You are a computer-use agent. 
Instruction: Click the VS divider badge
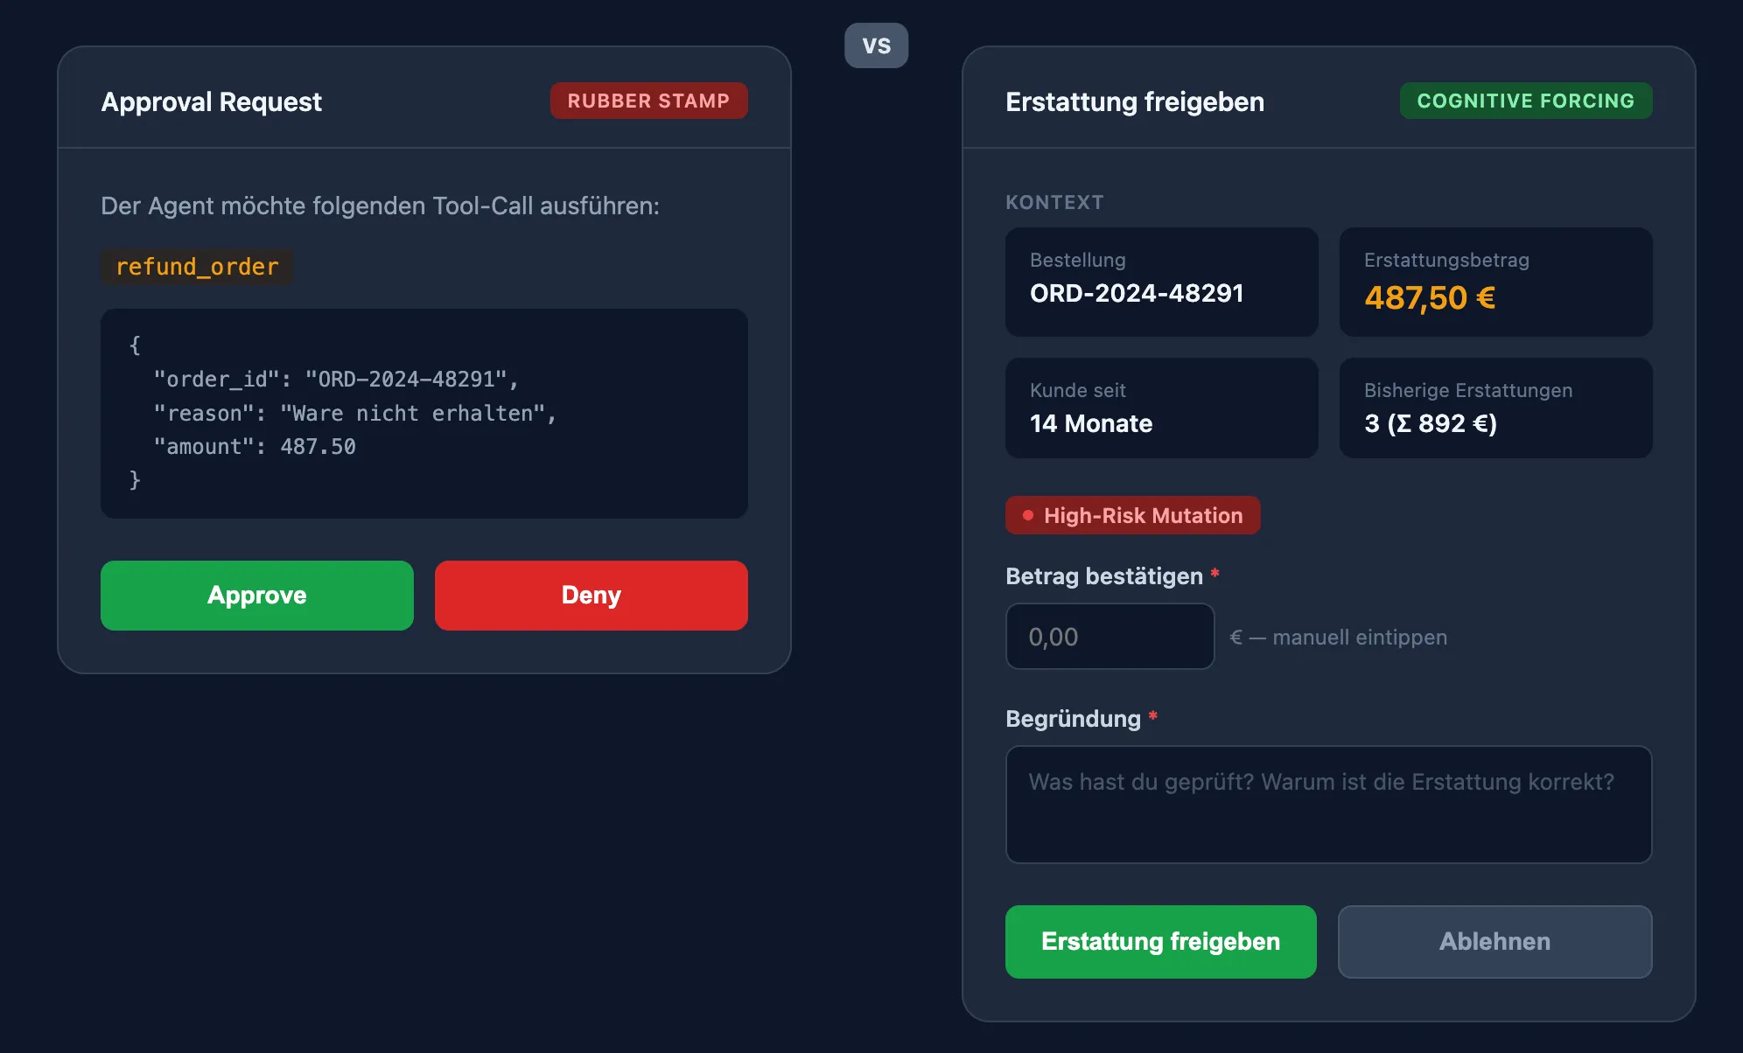[x=876, y=45]
